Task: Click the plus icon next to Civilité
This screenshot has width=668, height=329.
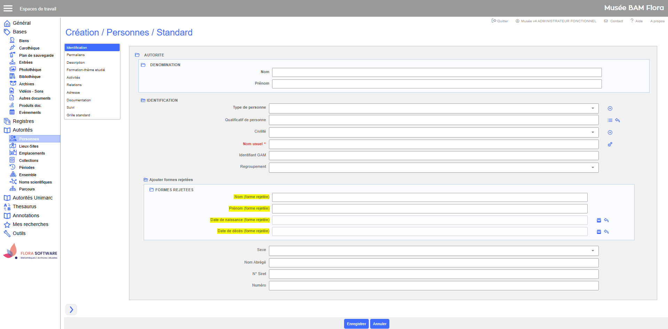Action: [610, 133]
